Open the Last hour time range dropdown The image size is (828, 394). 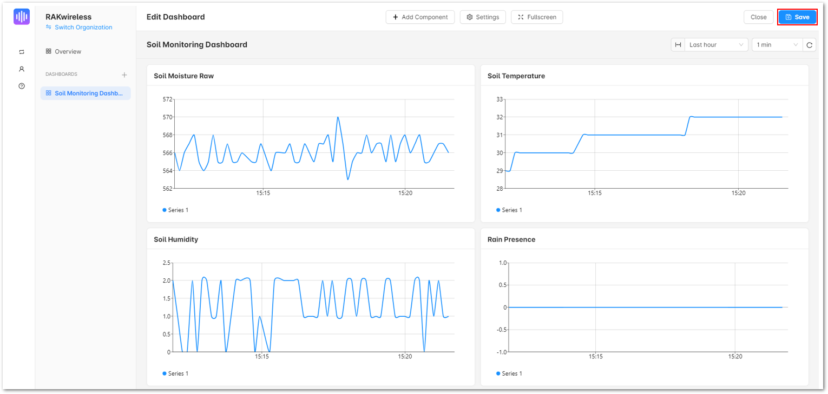(716, 45)
